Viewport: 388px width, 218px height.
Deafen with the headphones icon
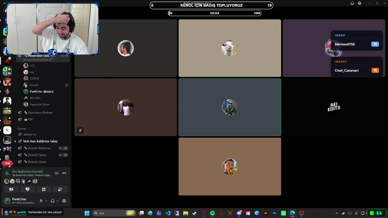coord(52,201)
